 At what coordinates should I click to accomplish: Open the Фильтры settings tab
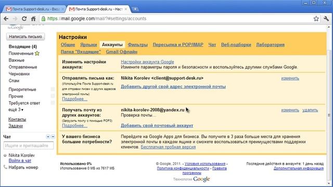point(137,45)
